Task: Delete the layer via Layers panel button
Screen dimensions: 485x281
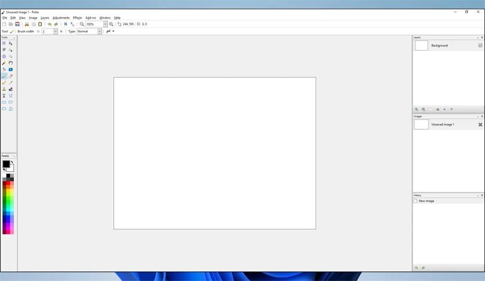Action: (423, 109)
